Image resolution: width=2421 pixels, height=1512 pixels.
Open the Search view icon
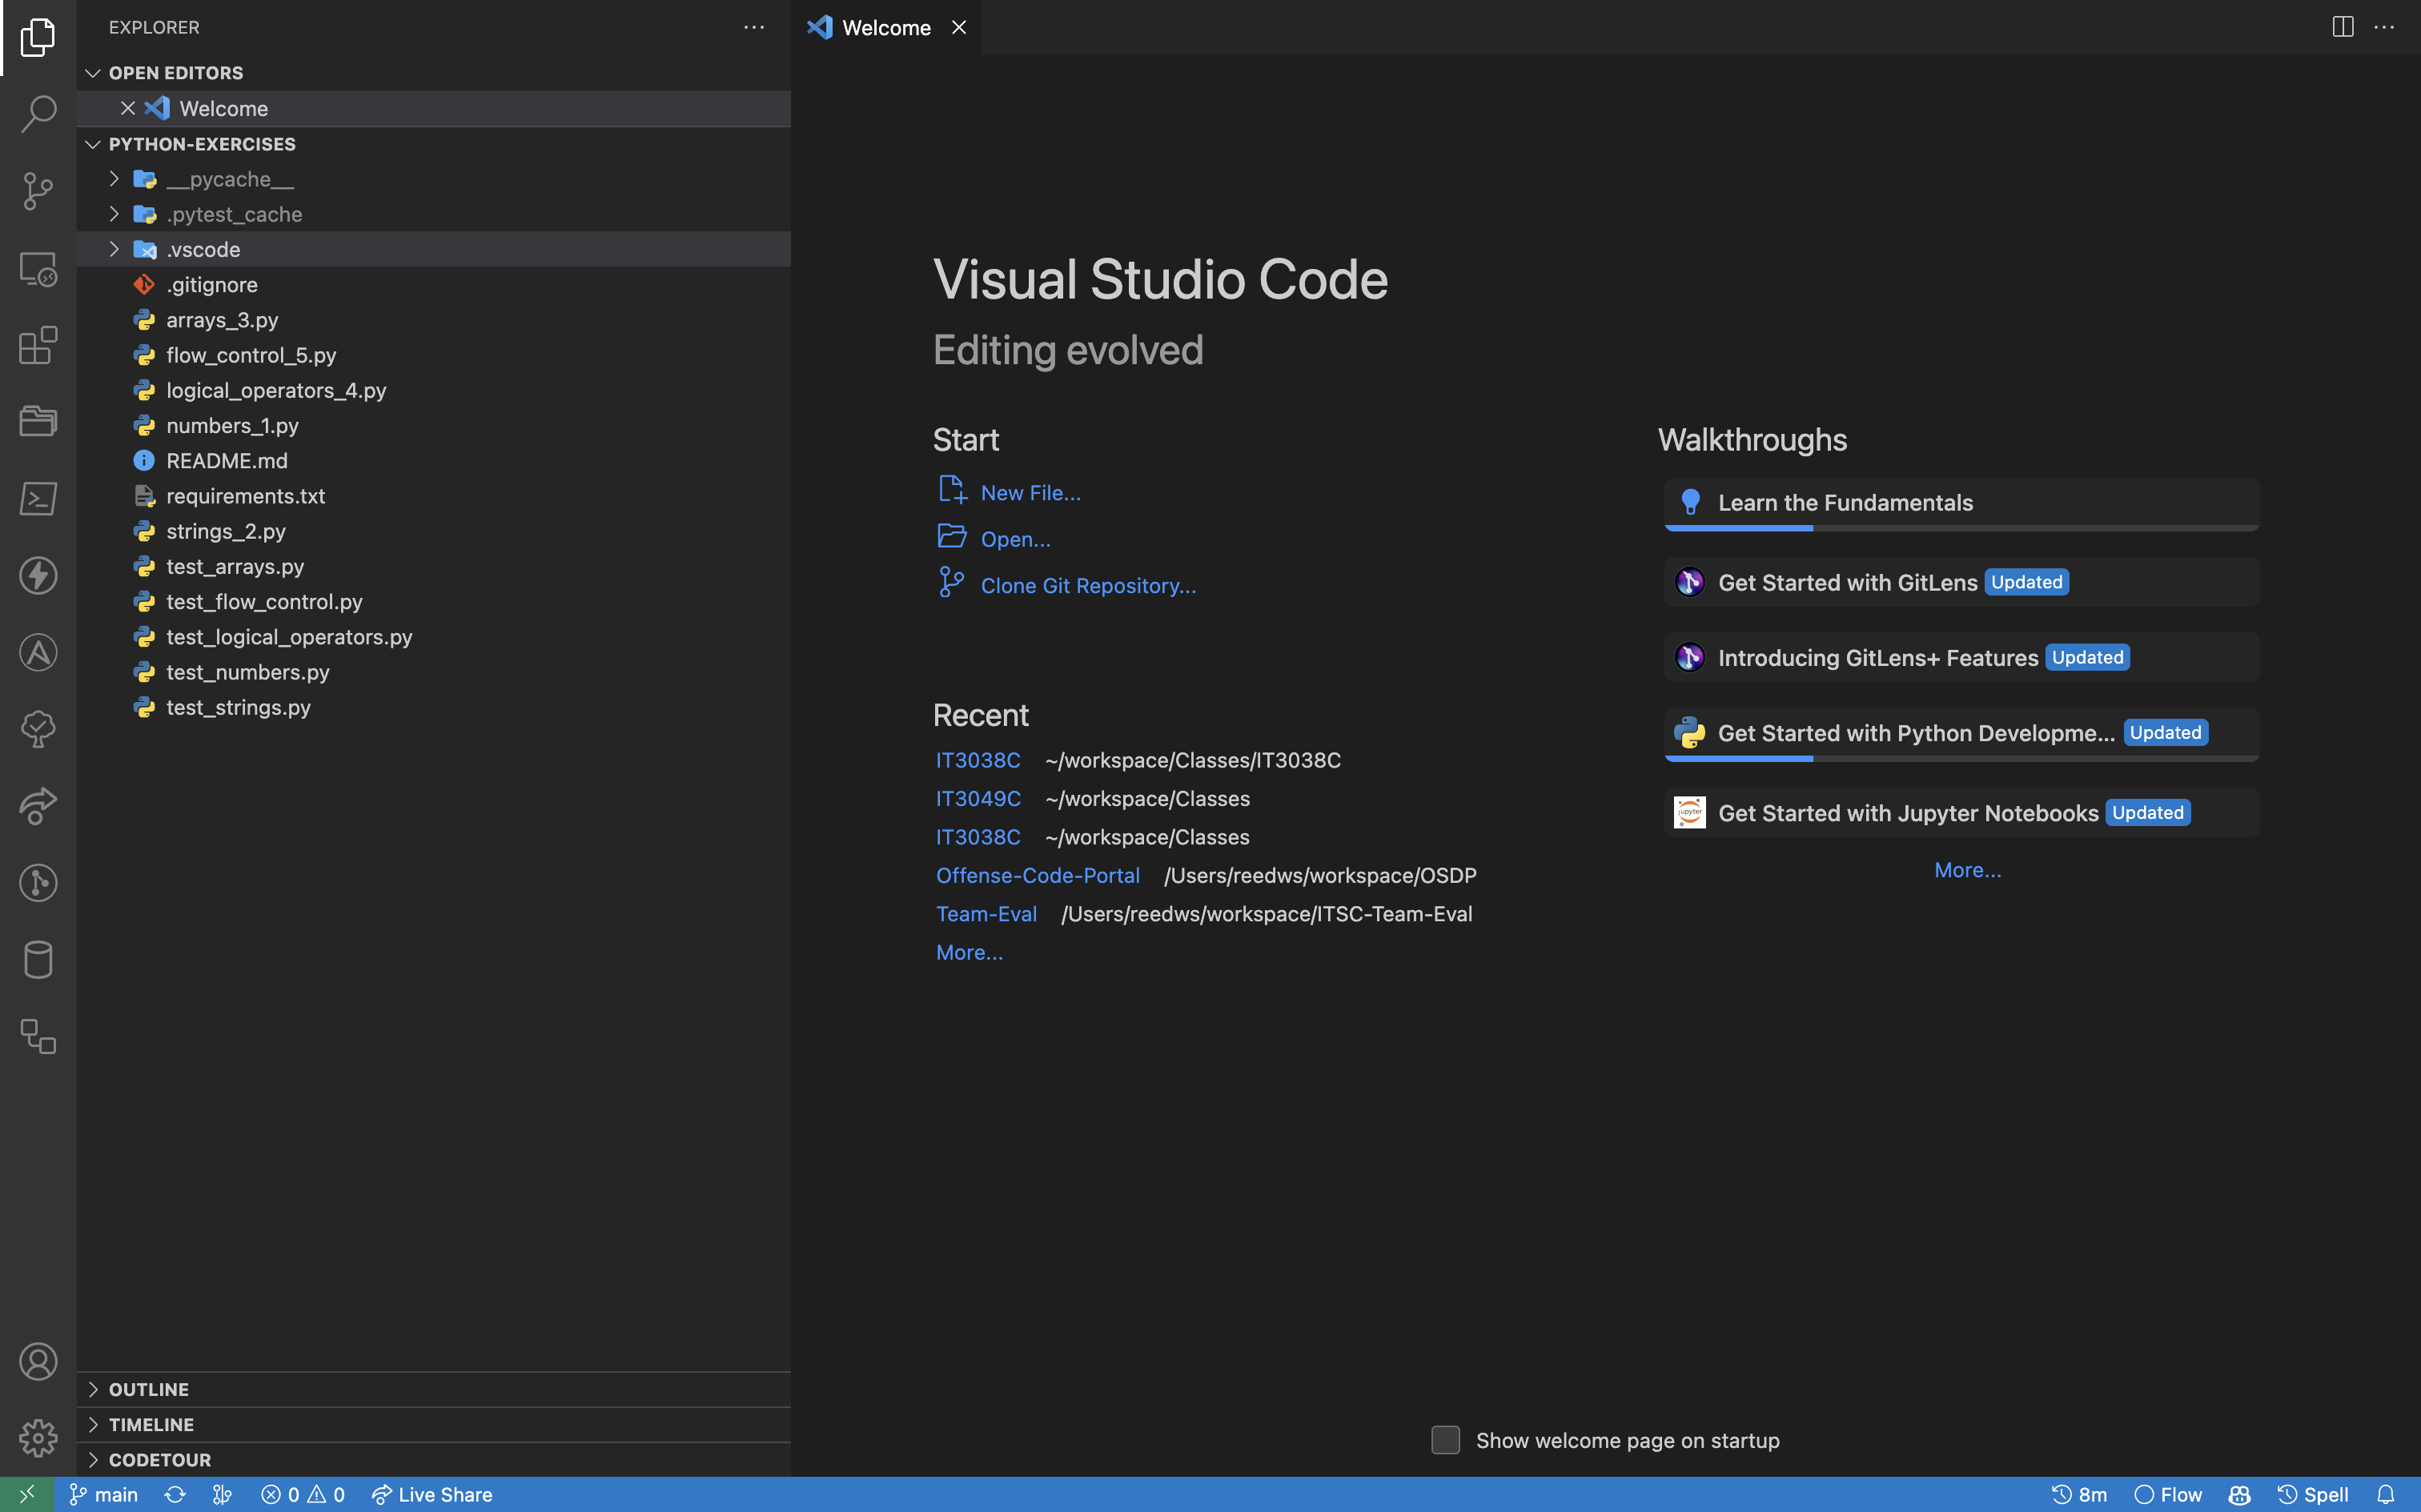click(x=38, y=113)
